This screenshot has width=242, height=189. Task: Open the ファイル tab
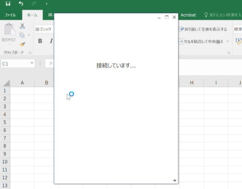coord(10,15)
